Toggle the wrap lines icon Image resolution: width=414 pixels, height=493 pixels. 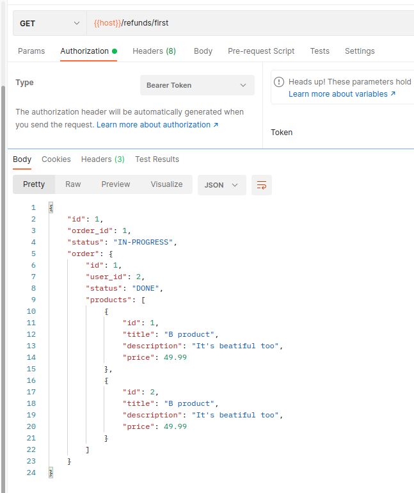click(x=262, y=185)
